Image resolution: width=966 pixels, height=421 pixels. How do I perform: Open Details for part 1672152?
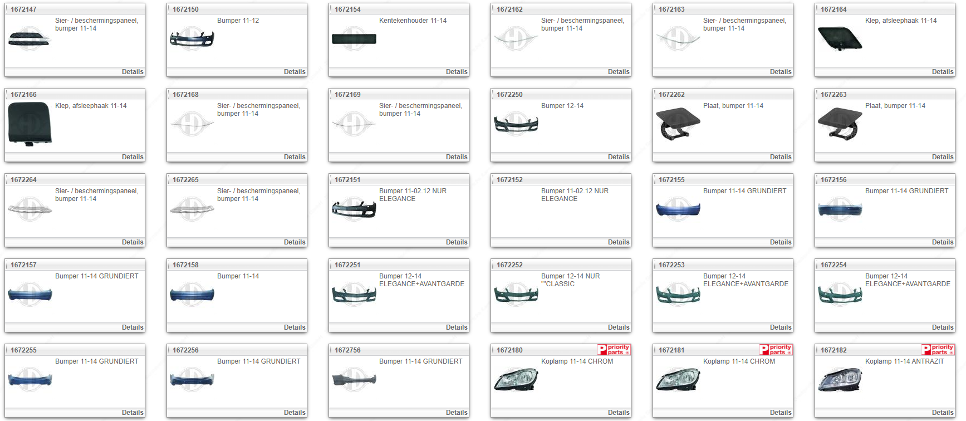pyautogui.click(x=619, y=242)
